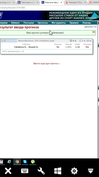This screenshot has width=99, height=177.
Task: Open the Правила menu item
Action: pyautogui.click(x=74, y=23)
